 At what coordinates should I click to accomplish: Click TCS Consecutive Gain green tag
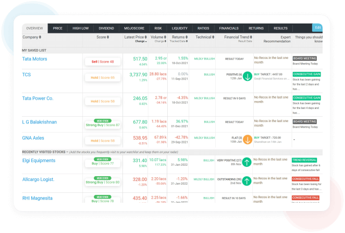coord(307,74)
